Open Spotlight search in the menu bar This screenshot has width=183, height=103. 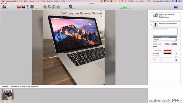(173, 1)
